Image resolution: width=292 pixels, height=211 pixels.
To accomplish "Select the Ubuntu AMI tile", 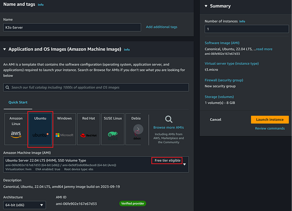I will 40,129.
